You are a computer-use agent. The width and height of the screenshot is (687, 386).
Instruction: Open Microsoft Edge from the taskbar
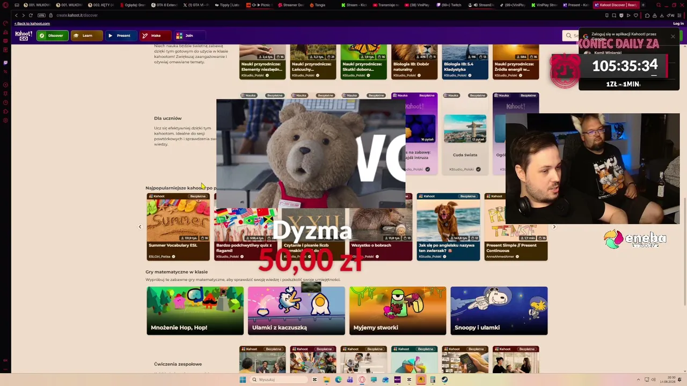pos(338,380)
